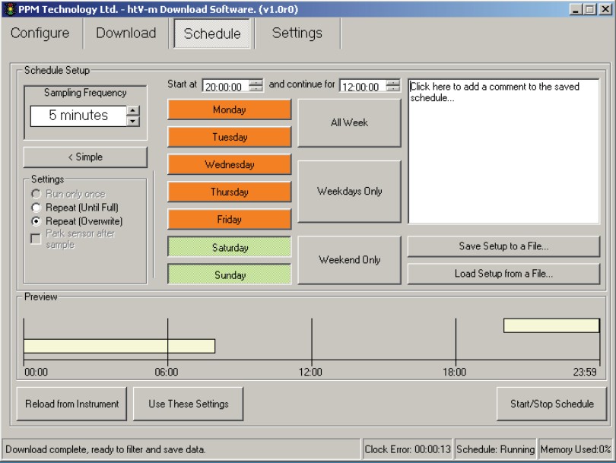This screenshot has width=616, height=463.
Task: Decrease sampling frequency with down arrow
Action: coord(134,121)
